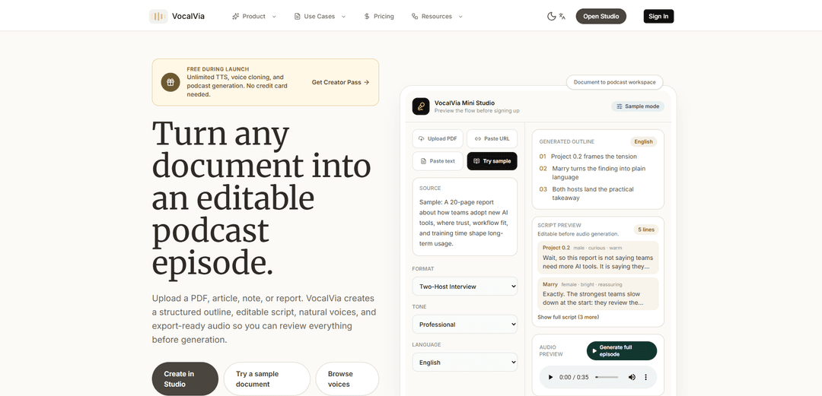Viewport: 822px width, 396px height.
Task: Open the Tone Professional dropdown
Action: click(465, 325)
